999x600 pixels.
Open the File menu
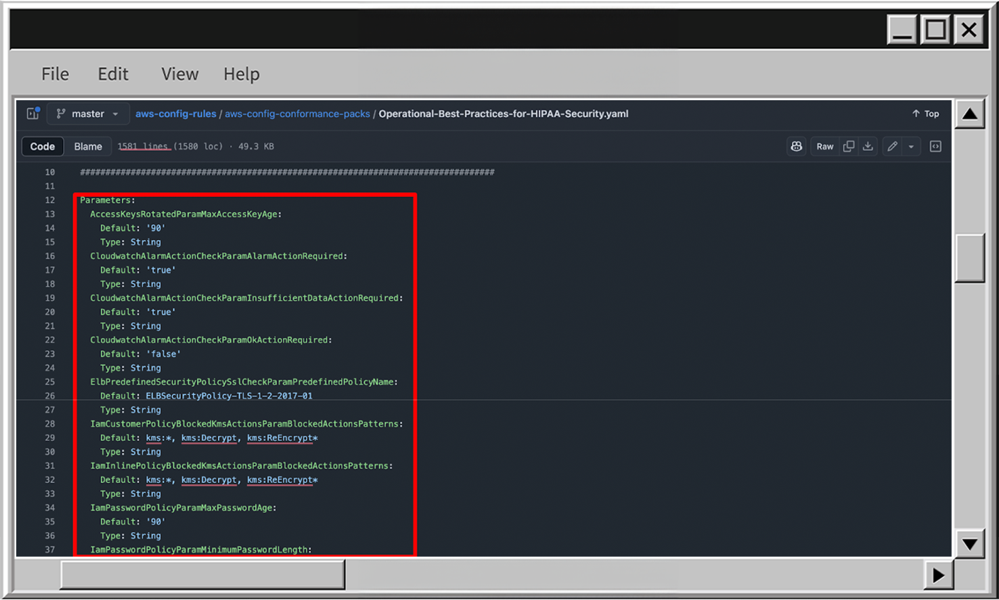click(x=55, y=74)
